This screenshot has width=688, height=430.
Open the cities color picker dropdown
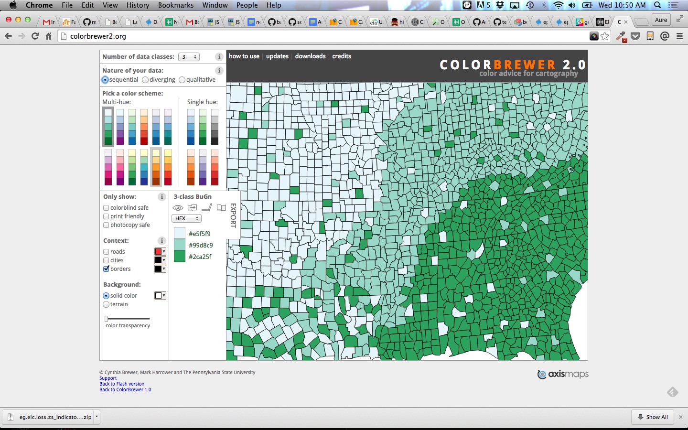160,260
